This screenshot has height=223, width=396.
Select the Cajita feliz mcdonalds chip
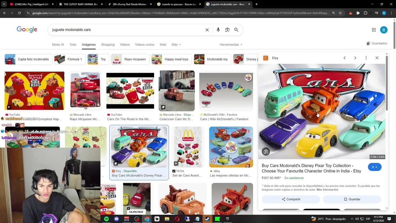(28, 59)
